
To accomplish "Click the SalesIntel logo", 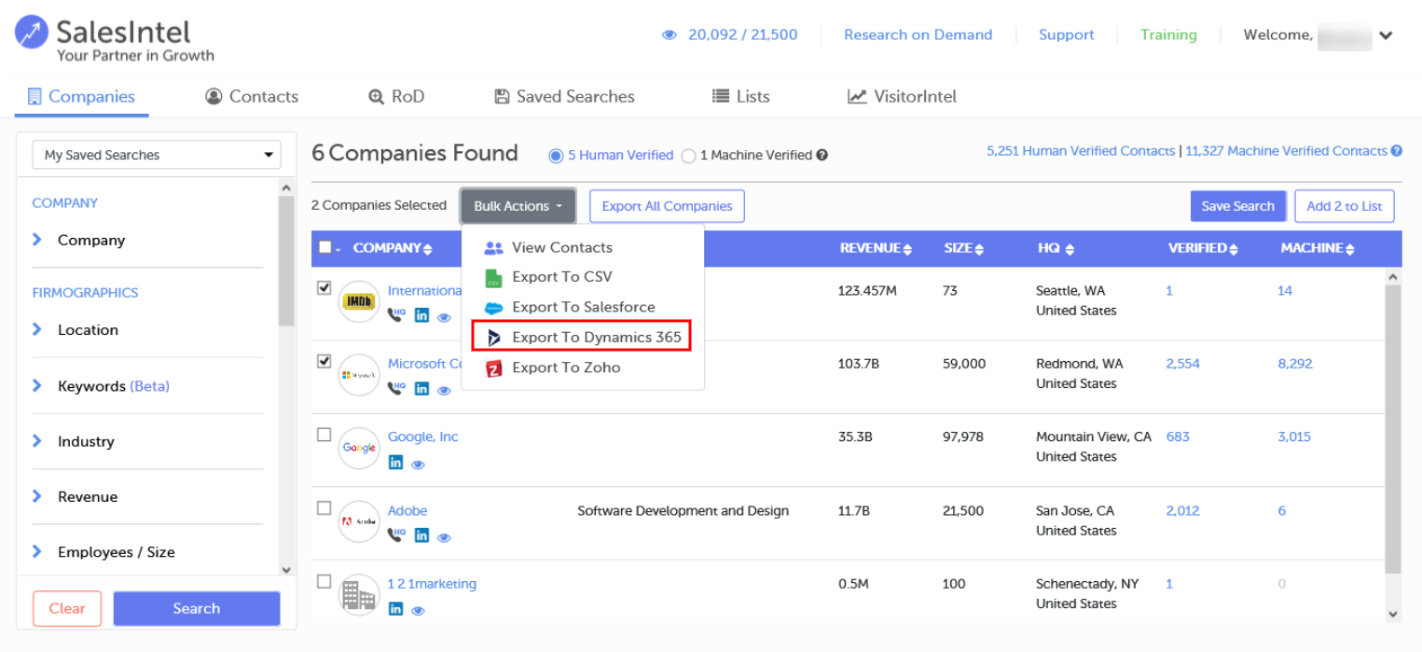I will [x=115, y=39].
